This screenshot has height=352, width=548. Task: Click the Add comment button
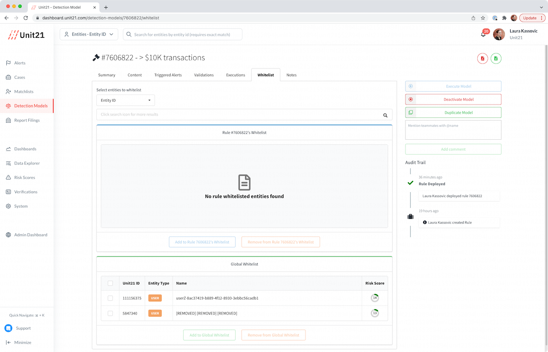(453, 149)
